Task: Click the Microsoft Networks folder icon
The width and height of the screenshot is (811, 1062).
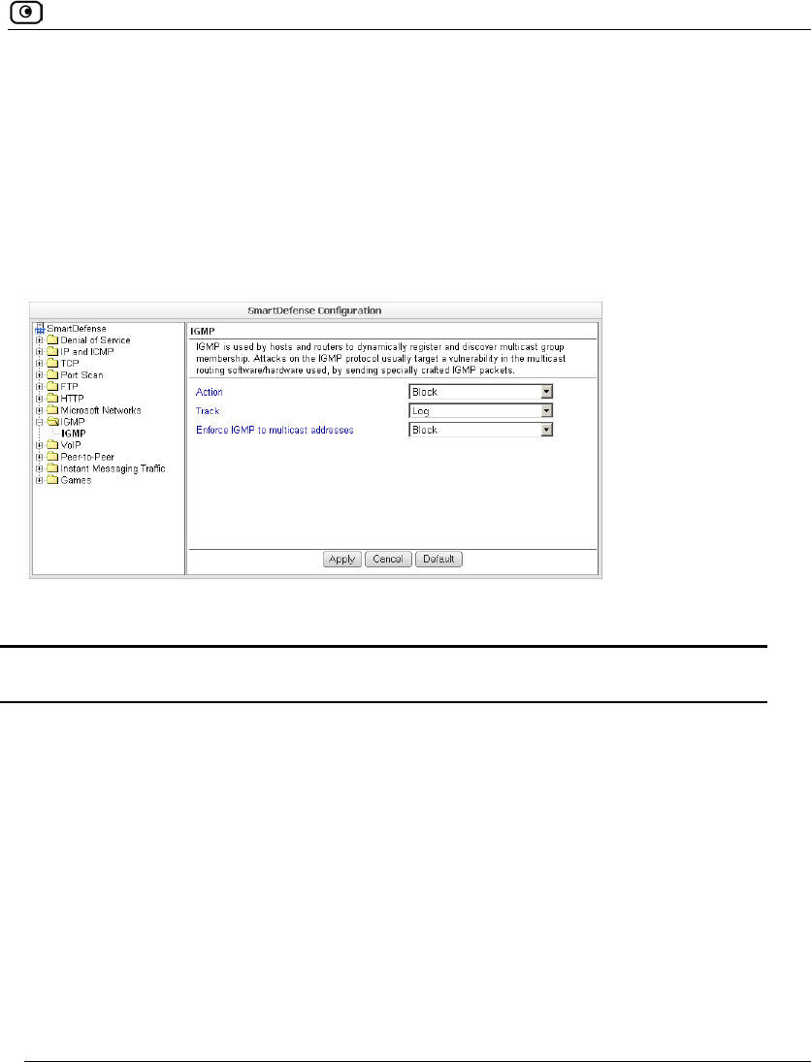Action: pos(52,409)
